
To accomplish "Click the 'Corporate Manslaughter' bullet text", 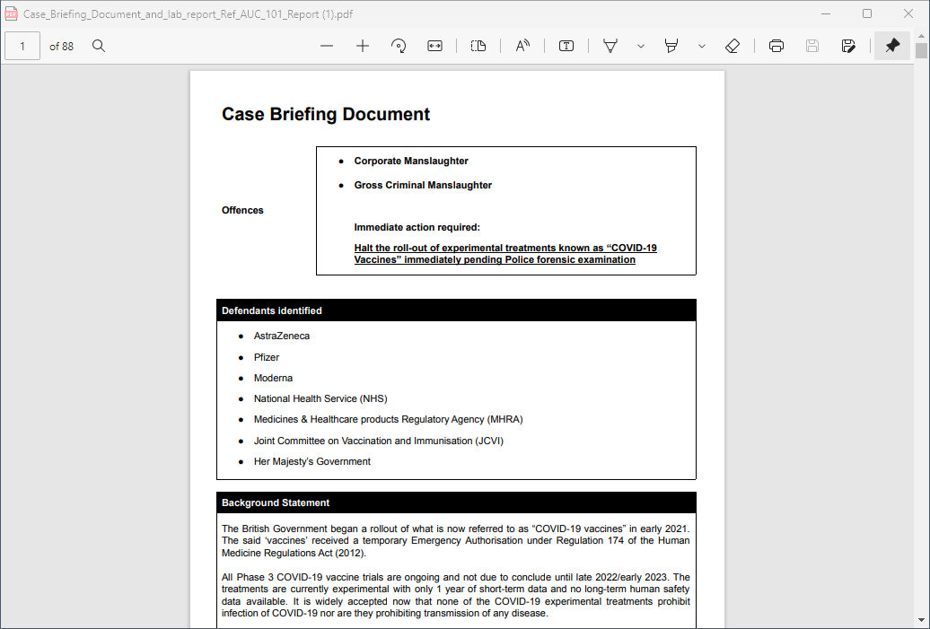I will [411, 162].
